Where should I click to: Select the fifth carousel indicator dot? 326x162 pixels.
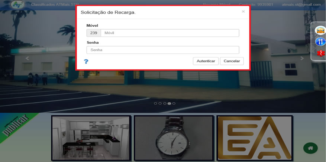pyautogui.click(x=174, y=103)
